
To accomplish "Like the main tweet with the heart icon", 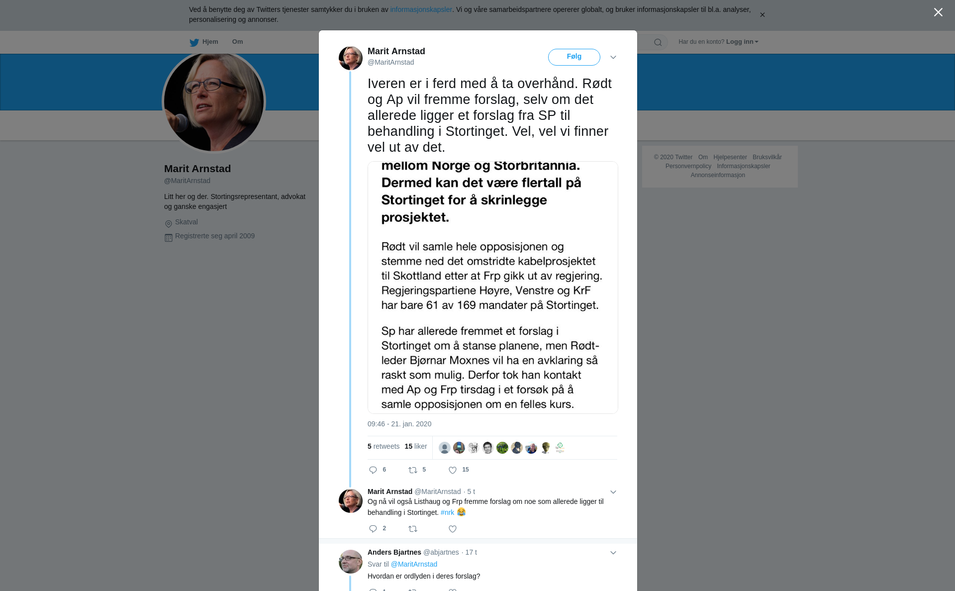I will [x=453, y=470].
